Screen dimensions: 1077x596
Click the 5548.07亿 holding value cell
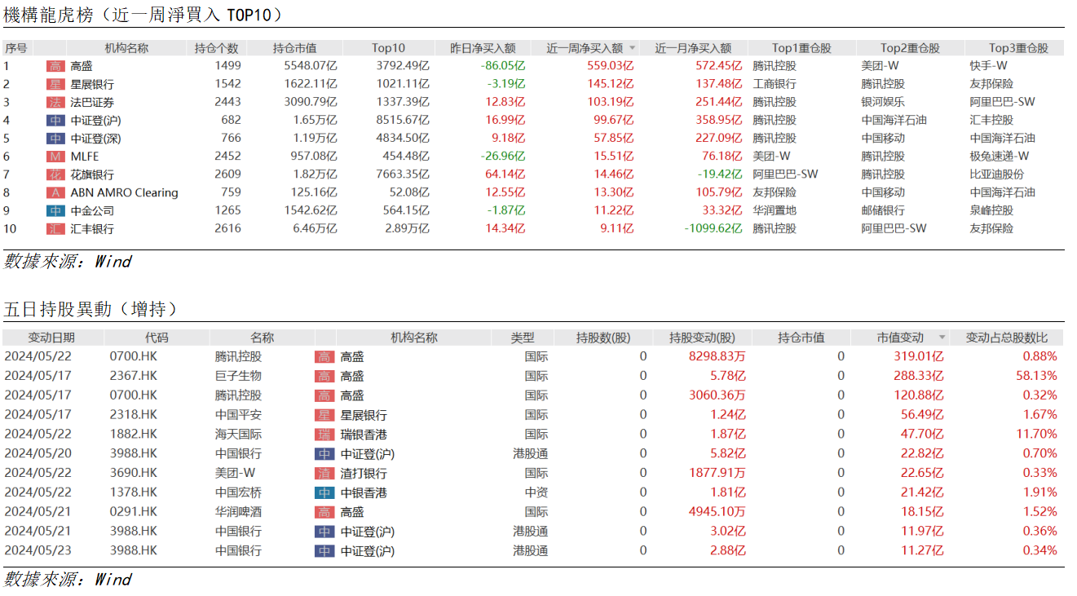click(x=311, y=66)
